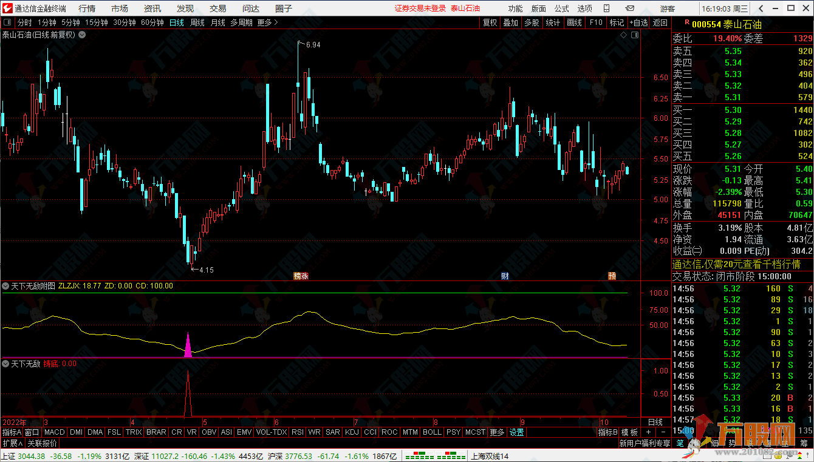814x462 pixels.
Task: Click 通达信 千档行情 promo link
Action: point(736,264)
